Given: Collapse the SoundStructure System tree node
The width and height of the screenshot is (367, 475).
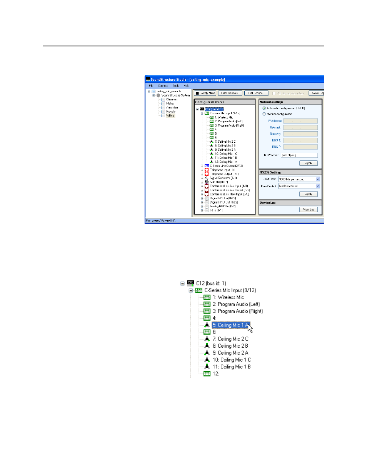Looking at the screenshot, I should pos(153,95).
